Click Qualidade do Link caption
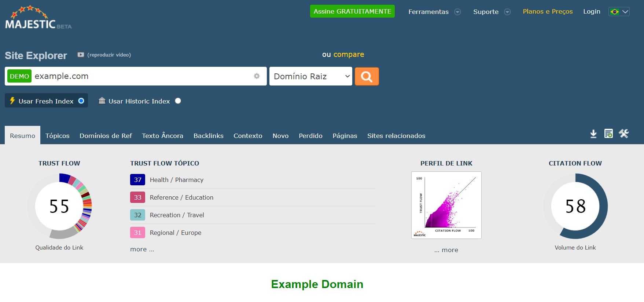The height and width of the screenshot is (302, 644). [x=59, y=248]
